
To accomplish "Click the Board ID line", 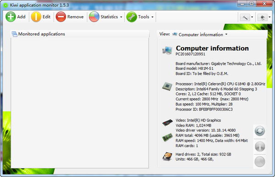I will click(x=202, y=73).
